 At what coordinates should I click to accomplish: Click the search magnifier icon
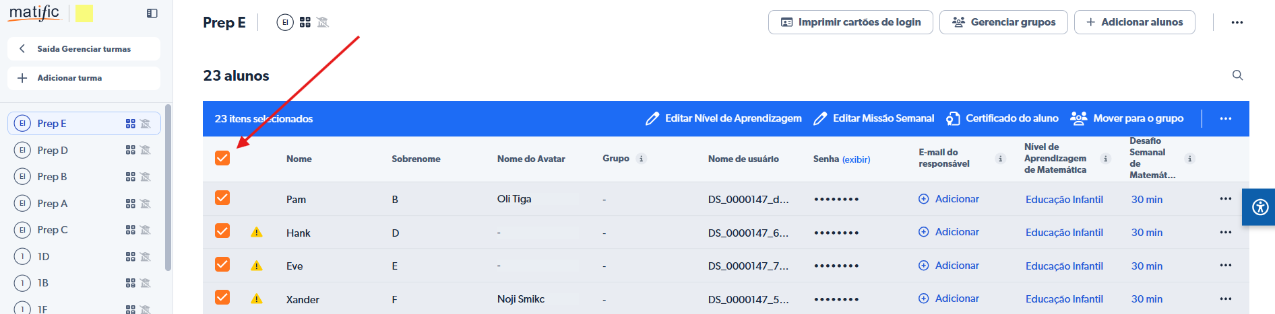[x=1237, y=75]
